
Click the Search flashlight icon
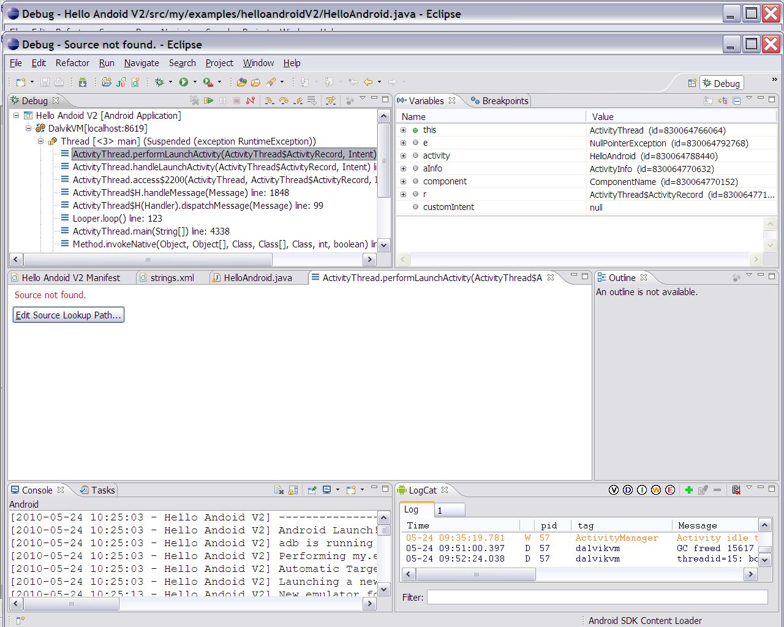(x=271, y=82)
